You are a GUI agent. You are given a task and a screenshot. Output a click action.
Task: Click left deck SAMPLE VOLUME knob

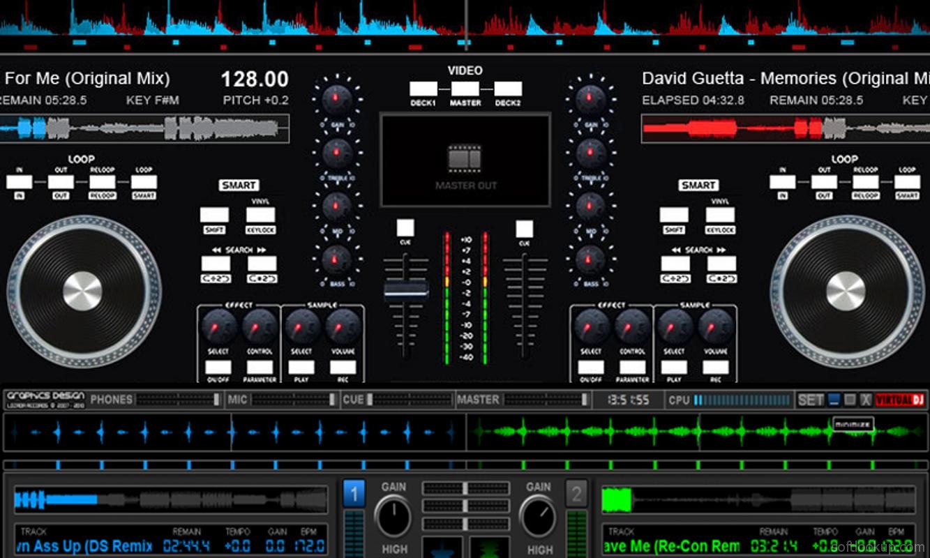click(343, 326)
